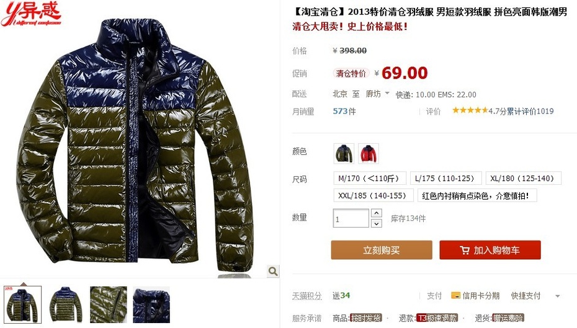Pick the green and navy jacket color swatch

[344, 153]
